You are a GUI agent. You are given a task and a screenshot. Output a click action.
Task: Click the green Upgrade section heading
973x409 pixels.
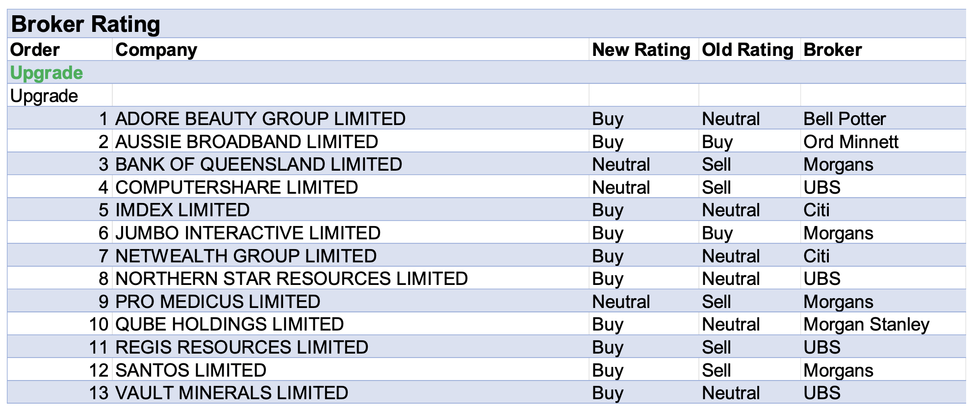[47, 73]
